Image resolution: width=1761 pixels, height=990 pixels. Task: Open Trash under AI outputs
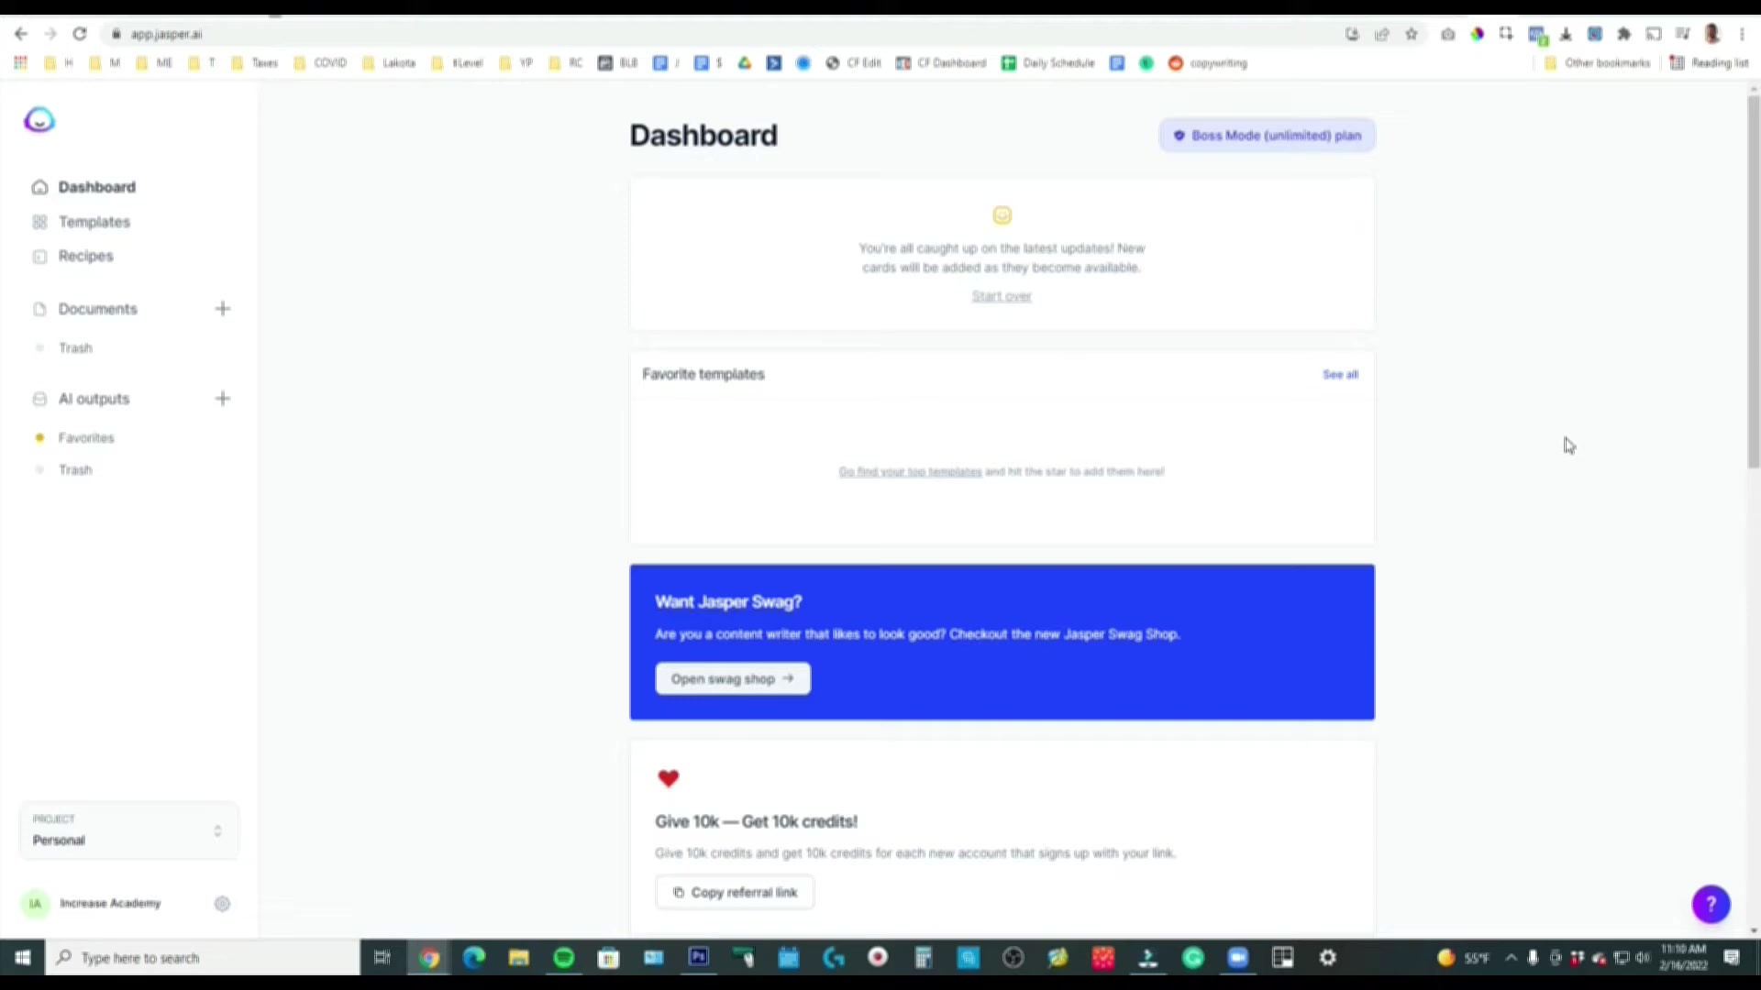pyautogui.click(x=75, y=470)
